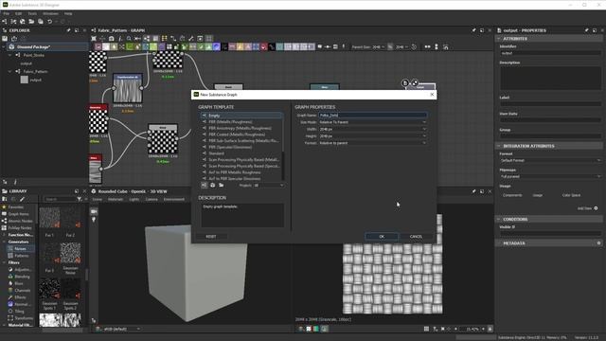606x341 pixels.
Task: Collapse the Paint_Stroke graph in Explorer
Action: tap(10, 55)
